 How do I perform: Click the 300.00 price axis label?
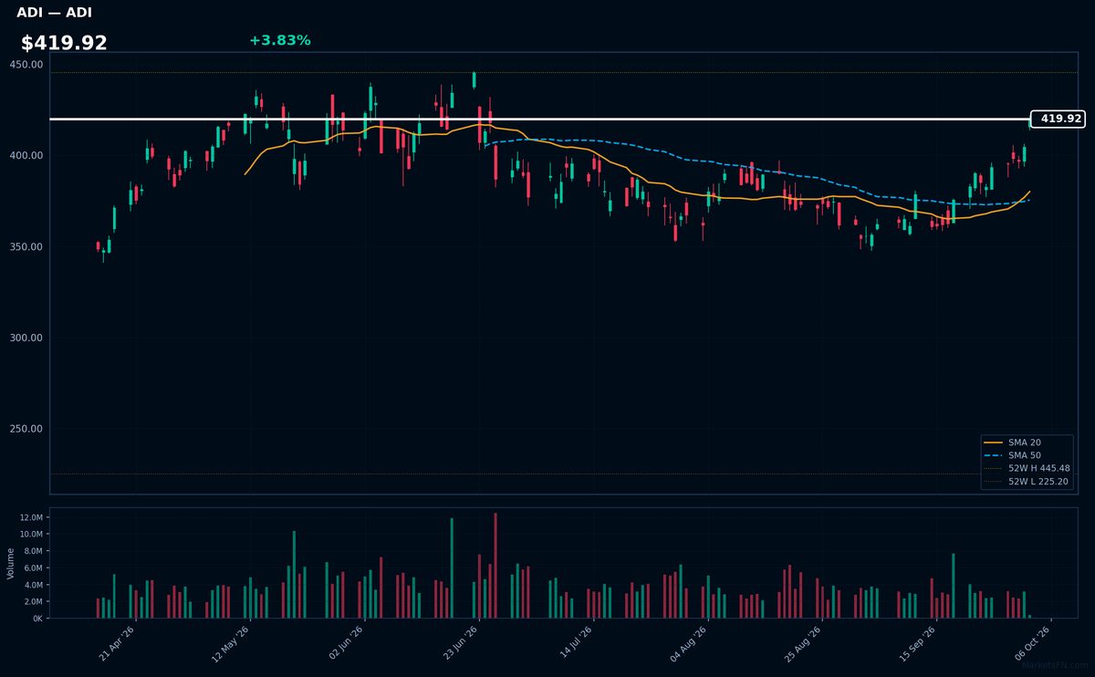[26, 338]
